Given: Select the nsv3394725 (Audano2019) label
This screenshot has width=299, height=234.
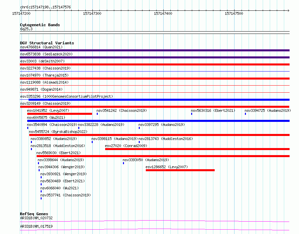Looking at the screenshot, I should [268, 110].
